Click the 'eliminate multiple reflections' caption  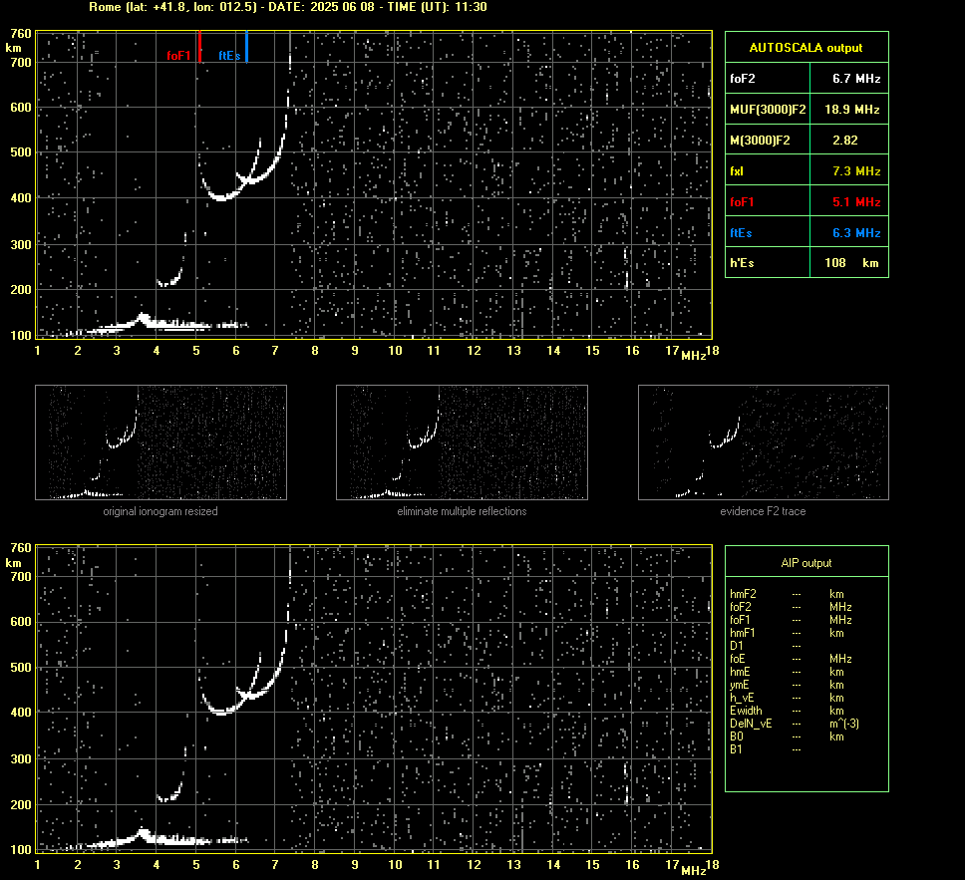462,511
